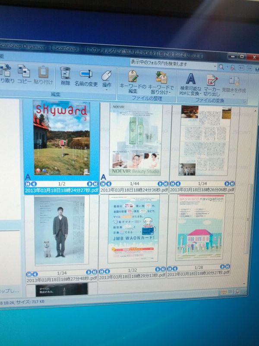
Task: Select the NOEVIR Beauty Studio thumbnail
Action: pyautogui.click(x=136, y=139)
